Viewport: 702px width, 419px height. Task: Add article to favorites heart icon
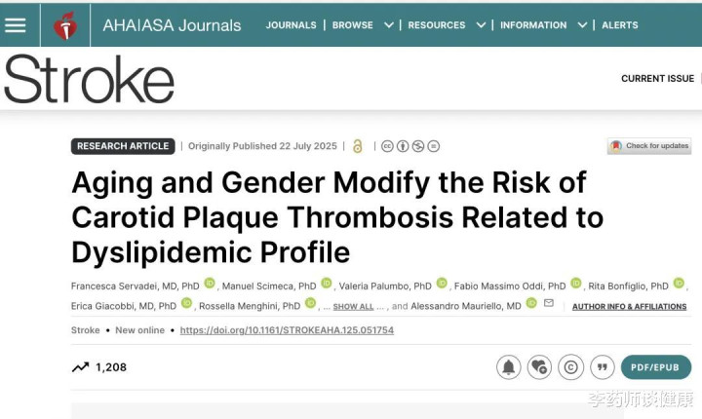pyautogui.click(x=539, y=367)
